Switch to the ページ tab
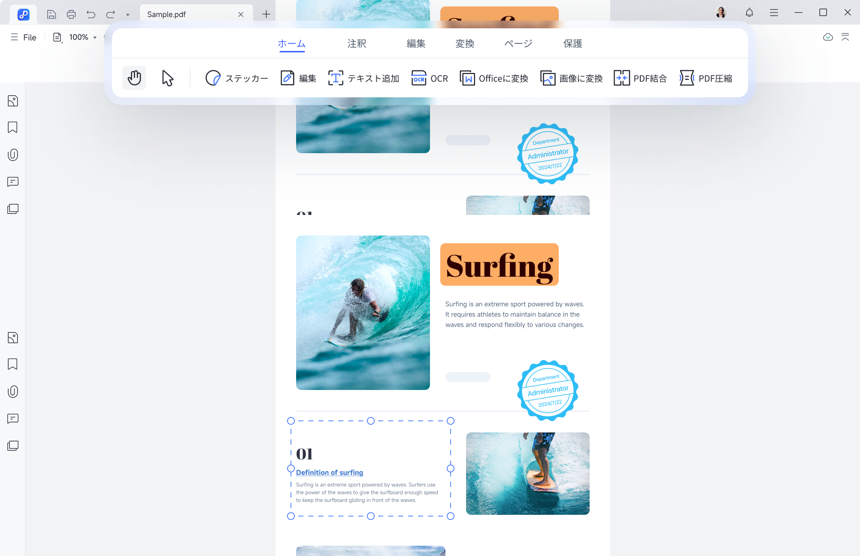Viewport: 860px width, 556px height. click(518, 44)
